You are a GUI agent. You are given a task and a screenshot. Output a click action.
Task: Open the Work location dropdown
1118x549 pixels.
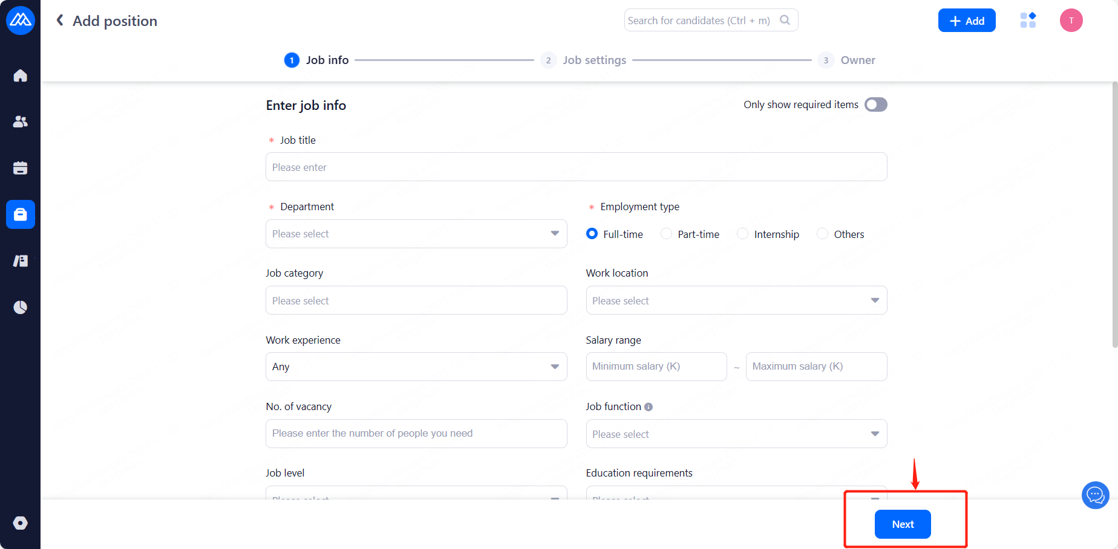coord(736,300)
